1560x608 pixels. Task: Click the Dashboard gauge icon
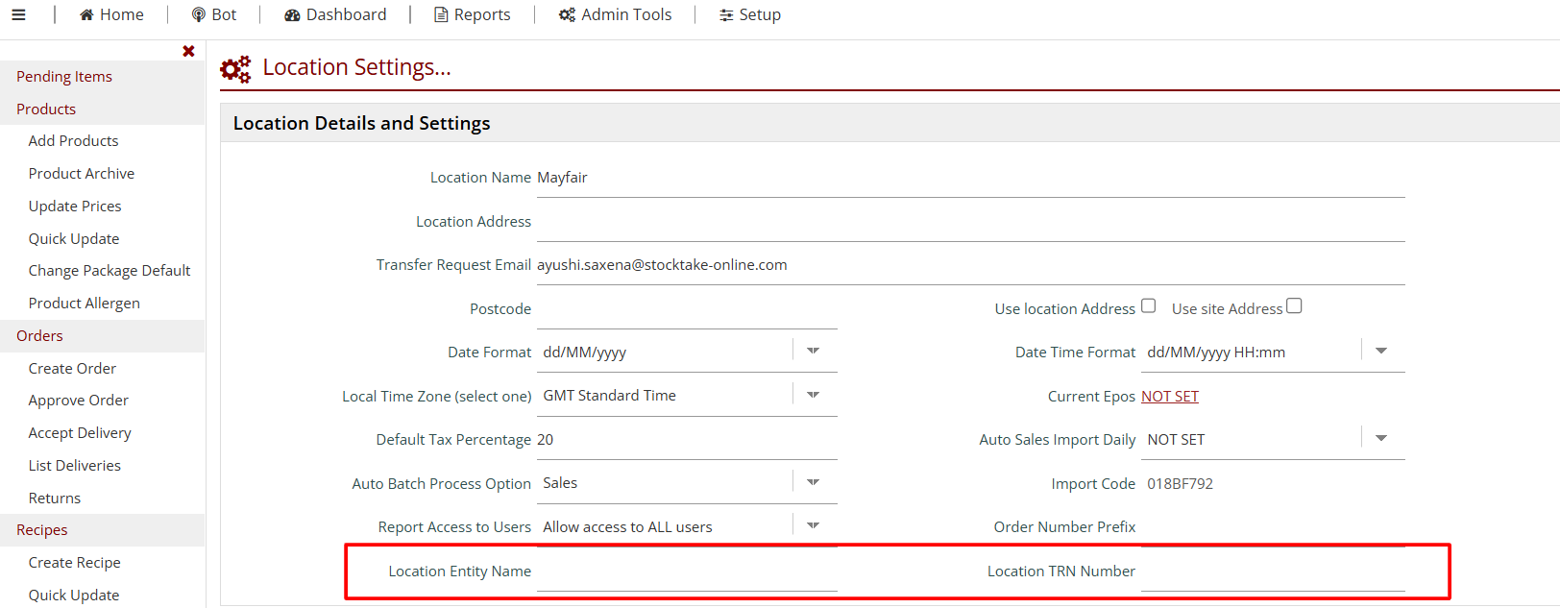(x=292, y=14)
